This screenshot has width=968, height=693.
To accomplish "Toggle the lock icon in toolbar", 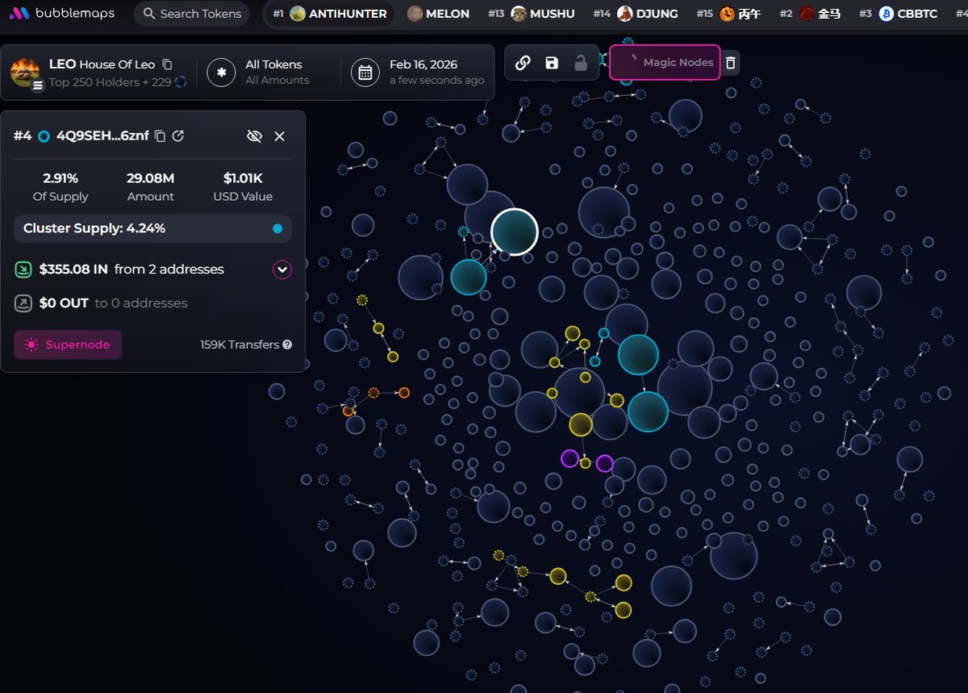I will [581, 63].
